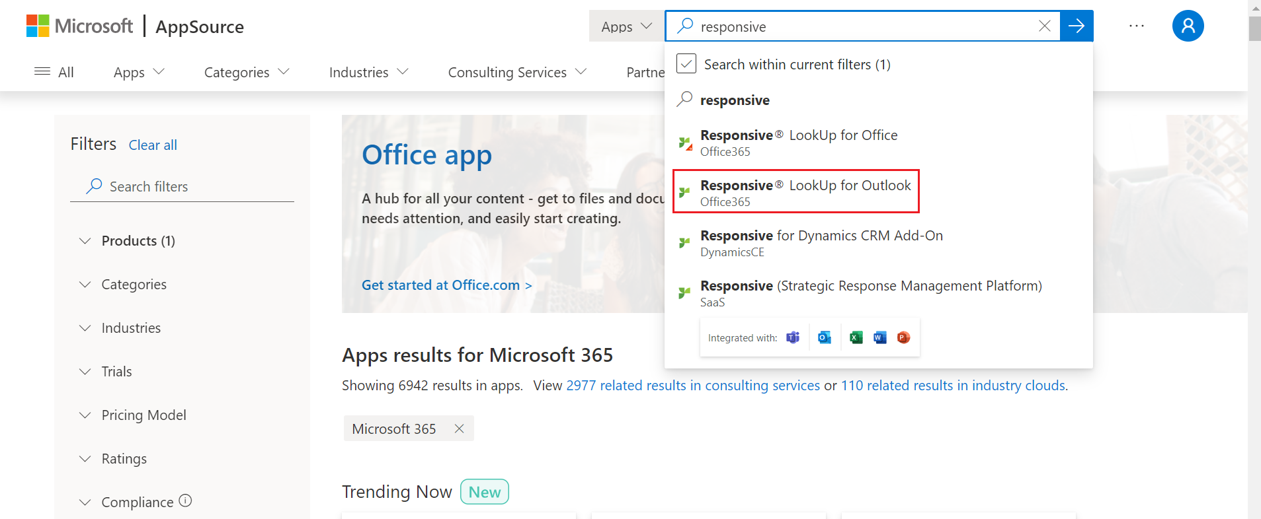The image size is (1261, 519).
Task: Choose Responsive for Dynamics CRM Add-On
Action: click(878, 243)
